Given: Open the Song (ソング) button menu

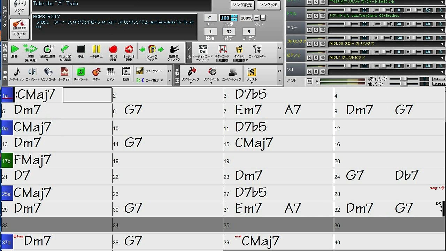Looking at the screenshot, I should (x=20, y=8).
